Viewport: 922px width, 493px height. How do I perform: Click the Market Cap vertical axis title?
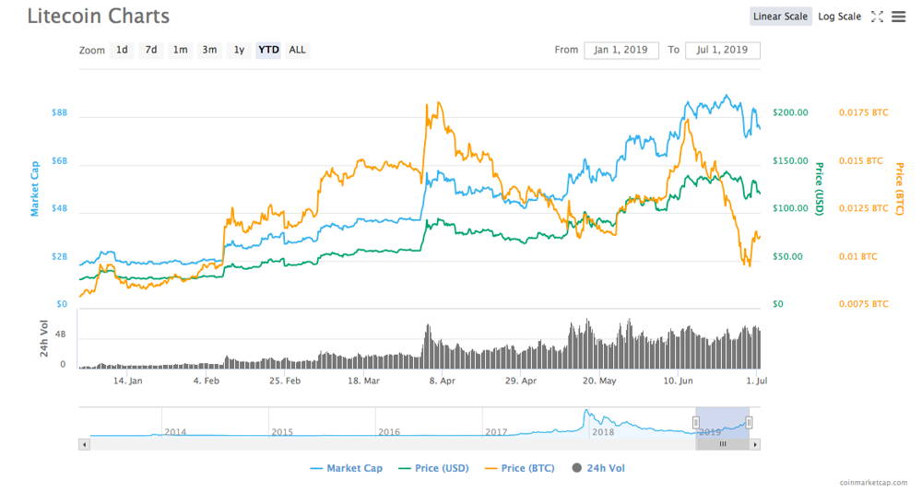35,189
